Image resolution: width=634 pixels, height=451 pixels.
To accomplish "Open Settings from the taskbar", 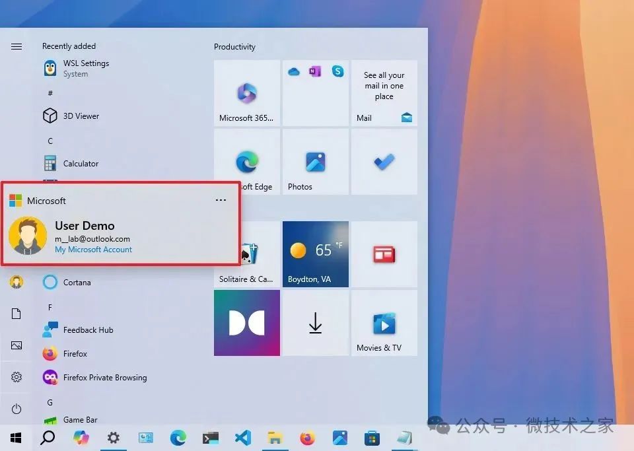I will coord(113,438).
